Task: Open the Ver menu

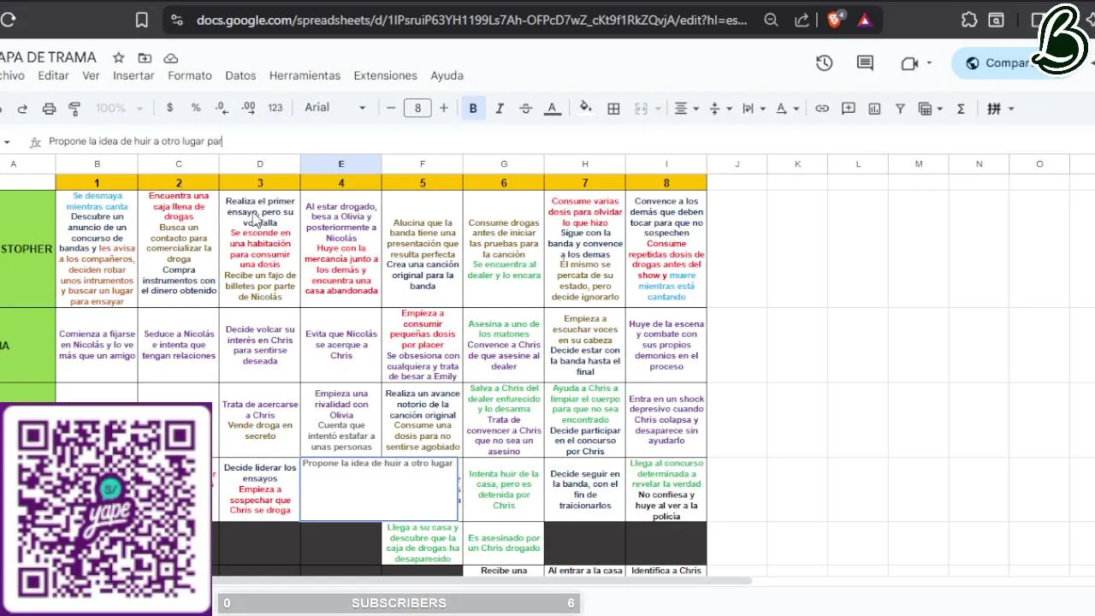Action: click(x=91, y=75)
